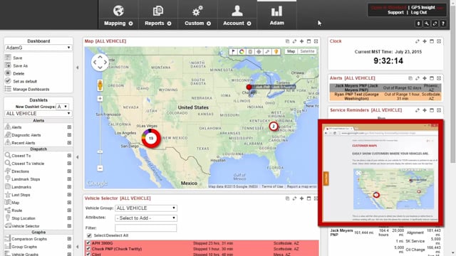This screenshot has height=256, width=456.
Task: Click the lightbulb icon on map toolbar
Action: pyautogui.click(x=276, y=52)
